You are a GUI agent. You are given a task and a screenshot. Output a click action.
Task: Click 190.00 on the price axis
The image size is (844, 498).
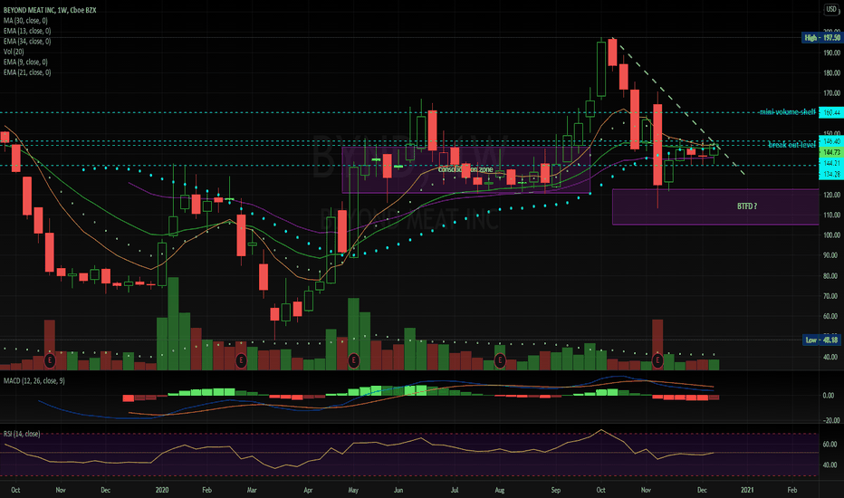point(831,53)
